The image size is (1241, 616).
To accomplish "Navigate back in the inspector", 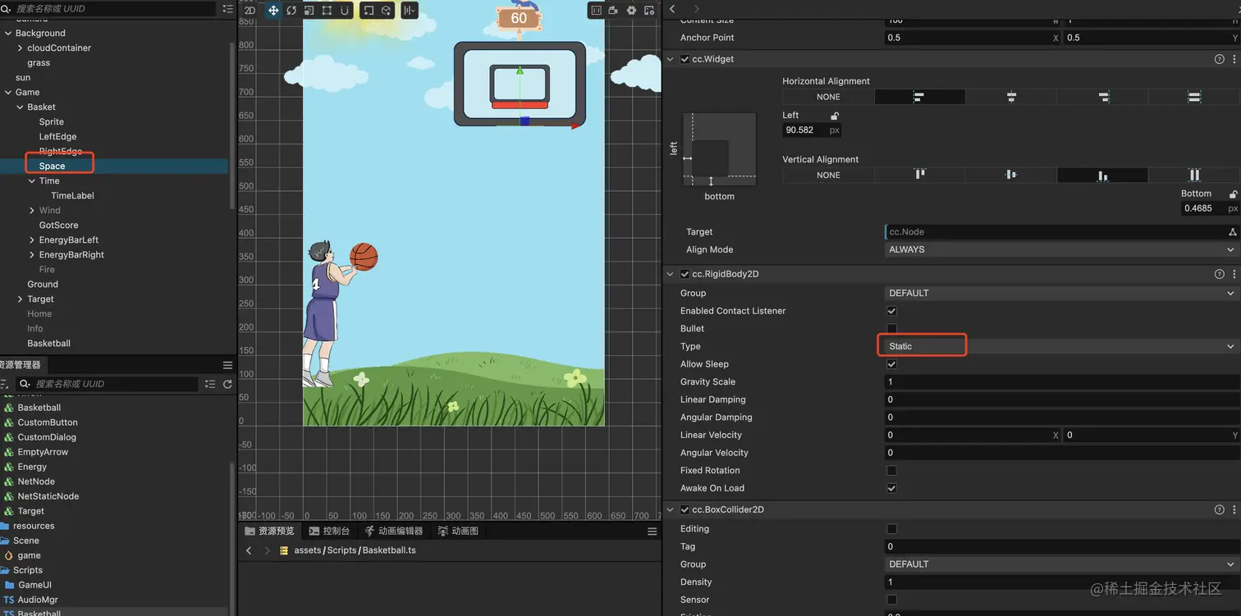I will coord(672,8).
